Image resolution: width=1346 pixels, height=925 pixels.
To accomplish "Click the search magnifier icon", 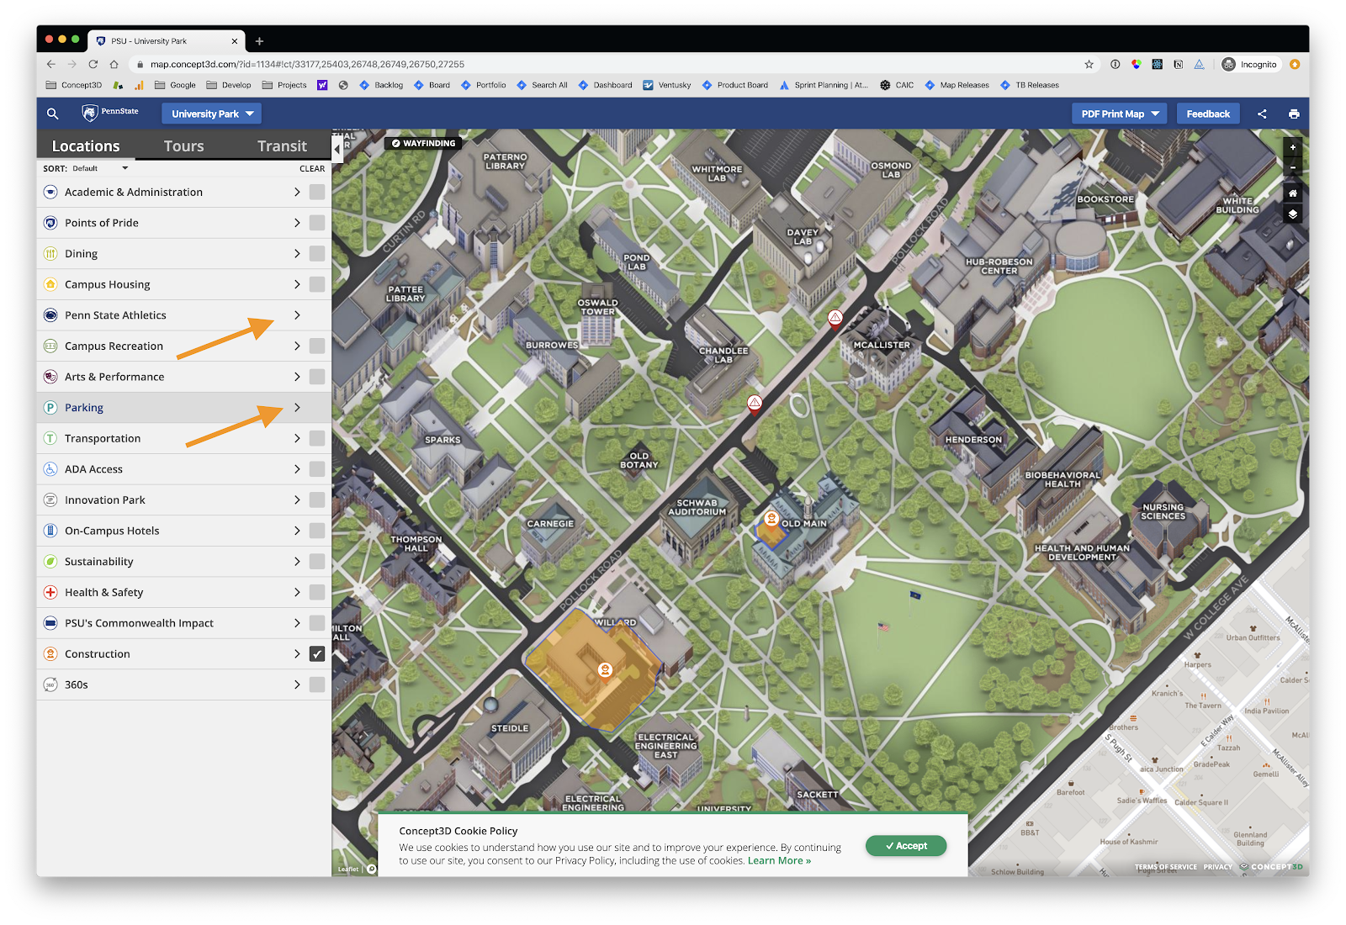I will pos(52,114).
